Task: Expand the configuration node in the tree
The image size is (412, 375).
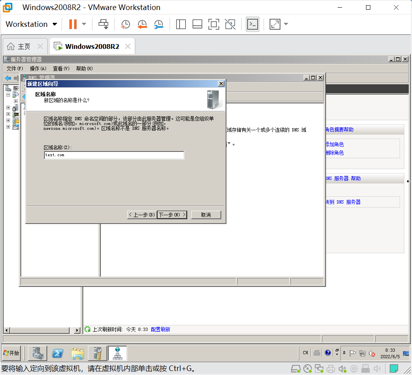Action: [x=8, y=120]
